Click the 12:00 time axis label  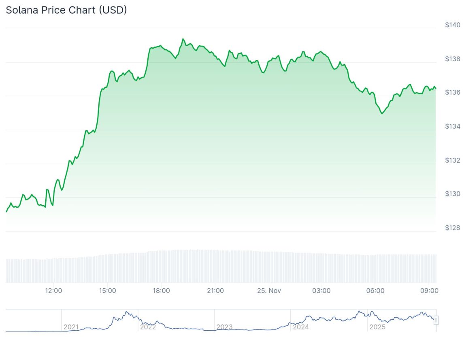(54, 291)
